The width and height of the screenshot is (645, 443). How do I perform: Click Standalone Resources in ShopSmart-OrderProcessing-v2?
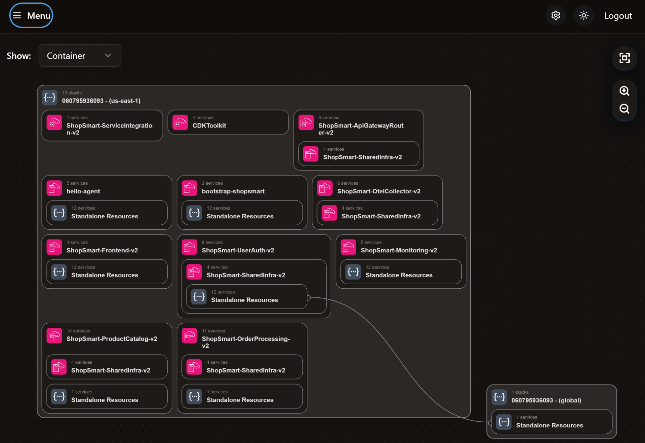242,396
